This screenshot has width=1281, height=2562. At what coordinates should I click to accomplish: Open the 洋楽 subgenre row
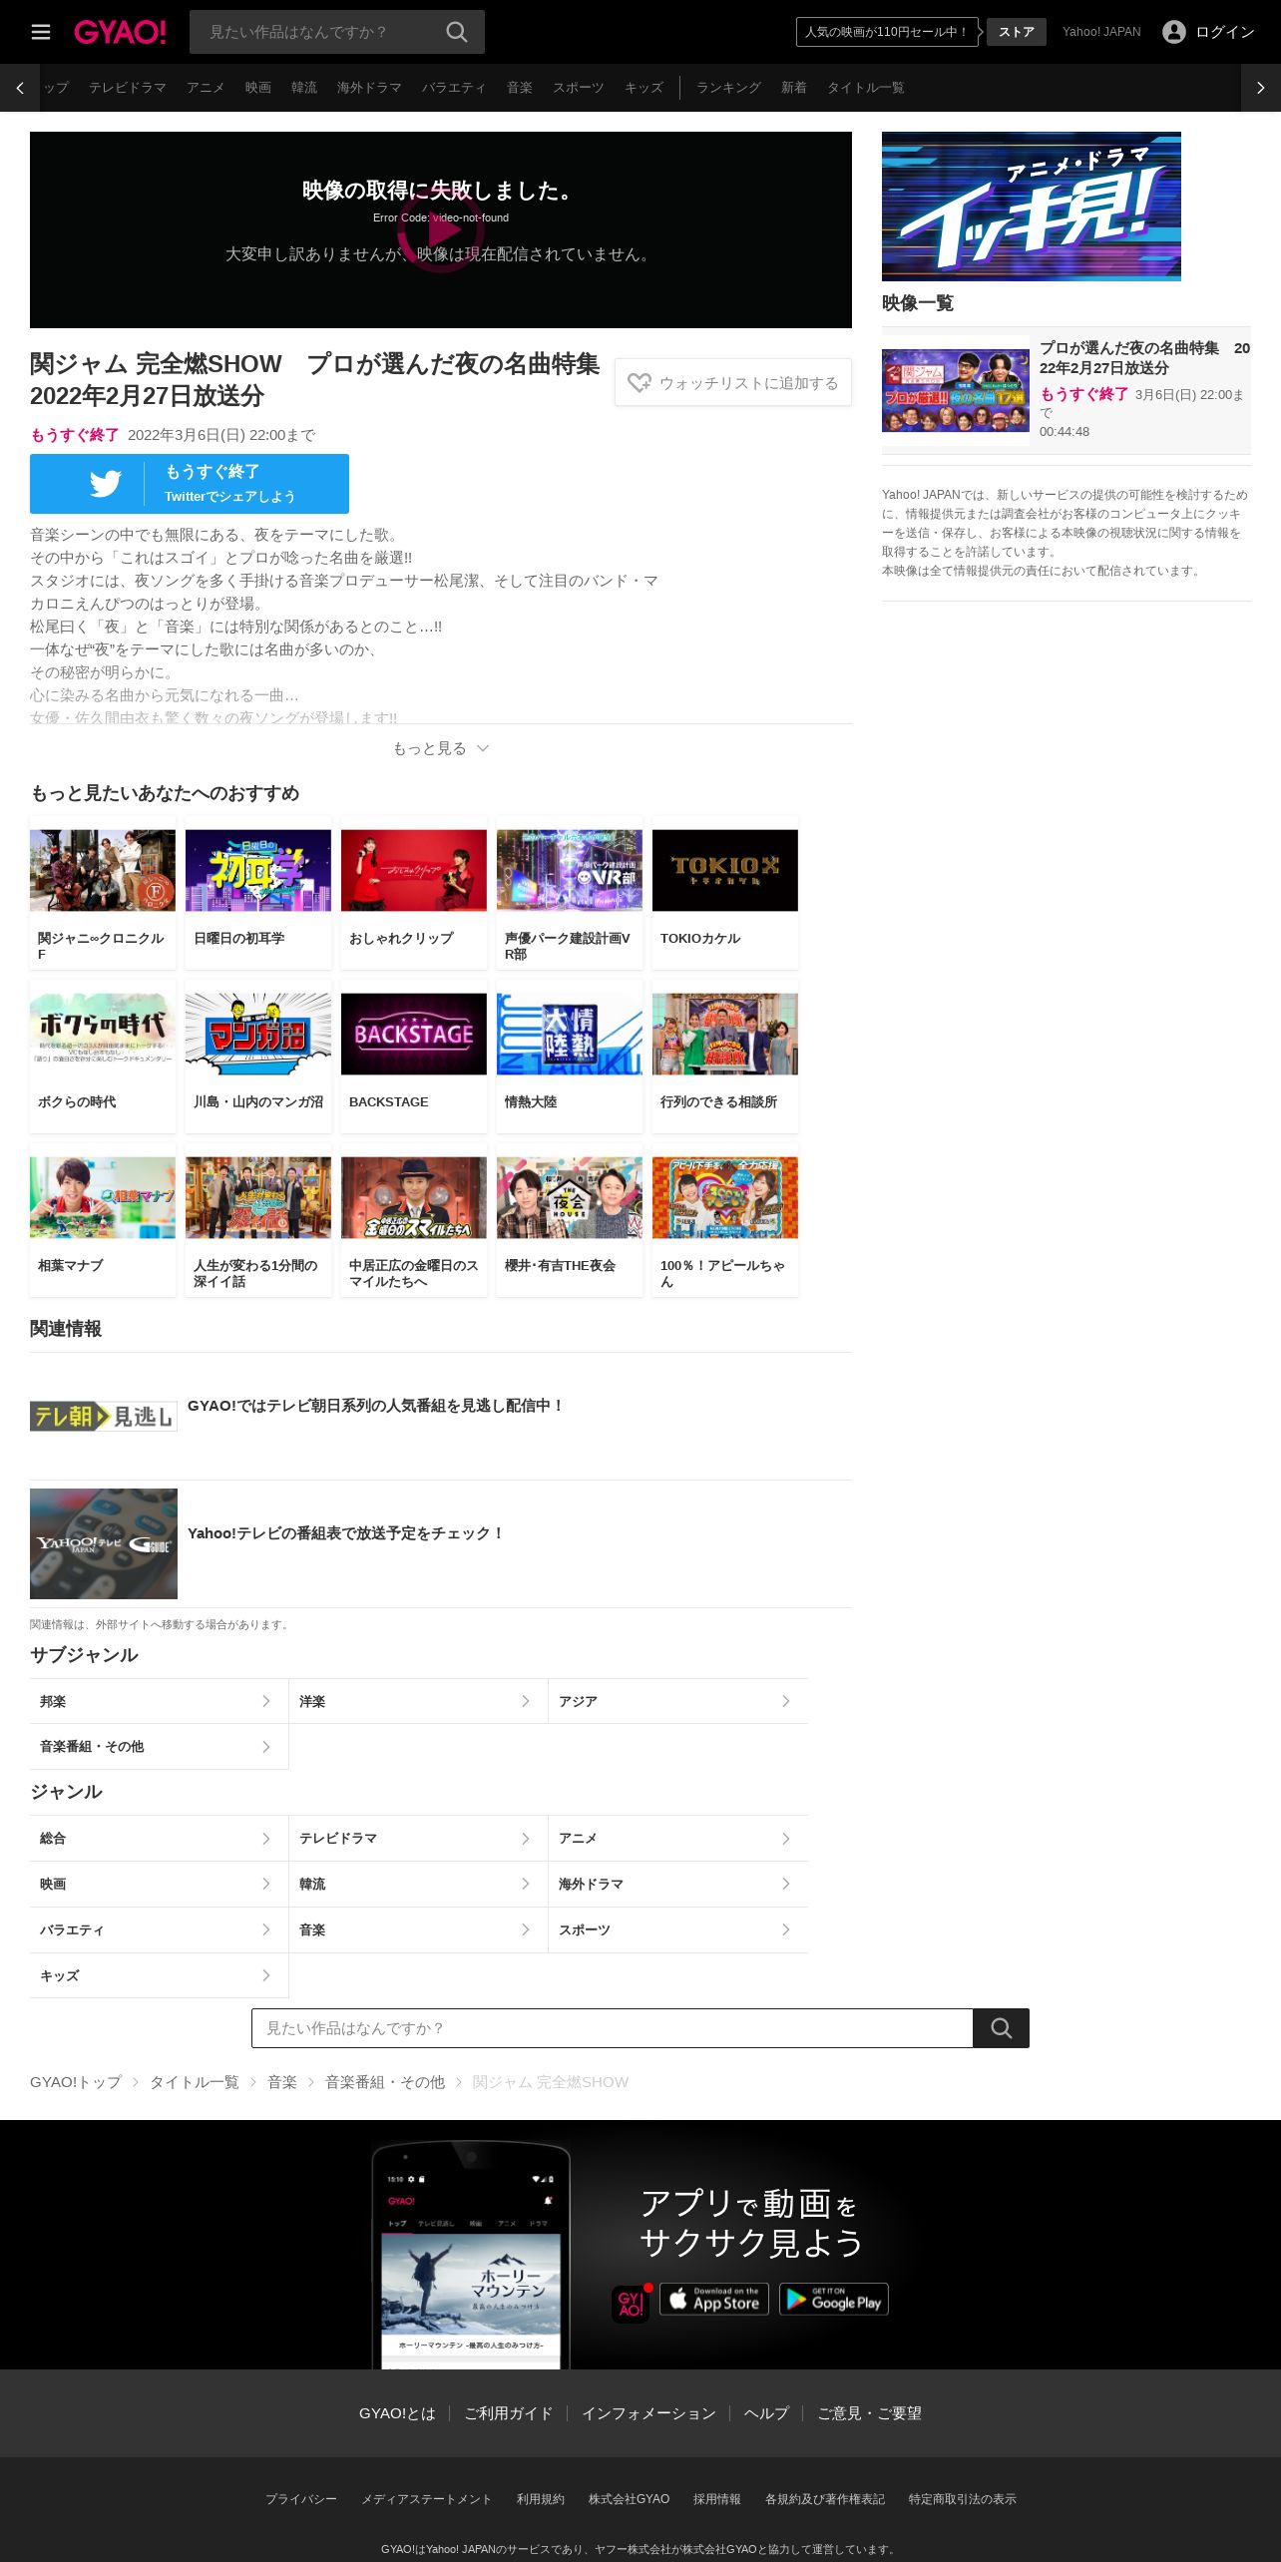419,1701
